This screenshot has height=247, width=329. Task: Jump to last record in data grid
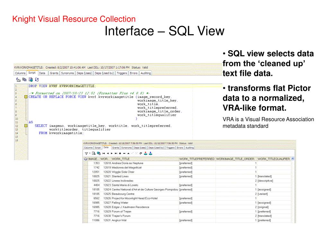click(x=116, y=153)
